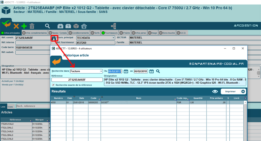The width and height of the screenshot is (261, 141).
Task: Run search with the date-range magnifier button
Action: coord(158,71)
